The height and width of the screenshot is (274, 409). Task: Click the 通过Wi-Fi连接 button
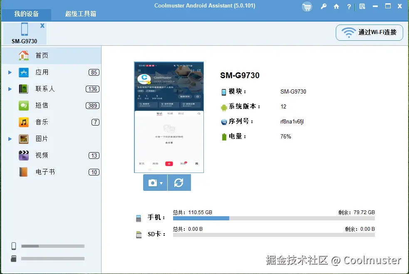point(369,32)
